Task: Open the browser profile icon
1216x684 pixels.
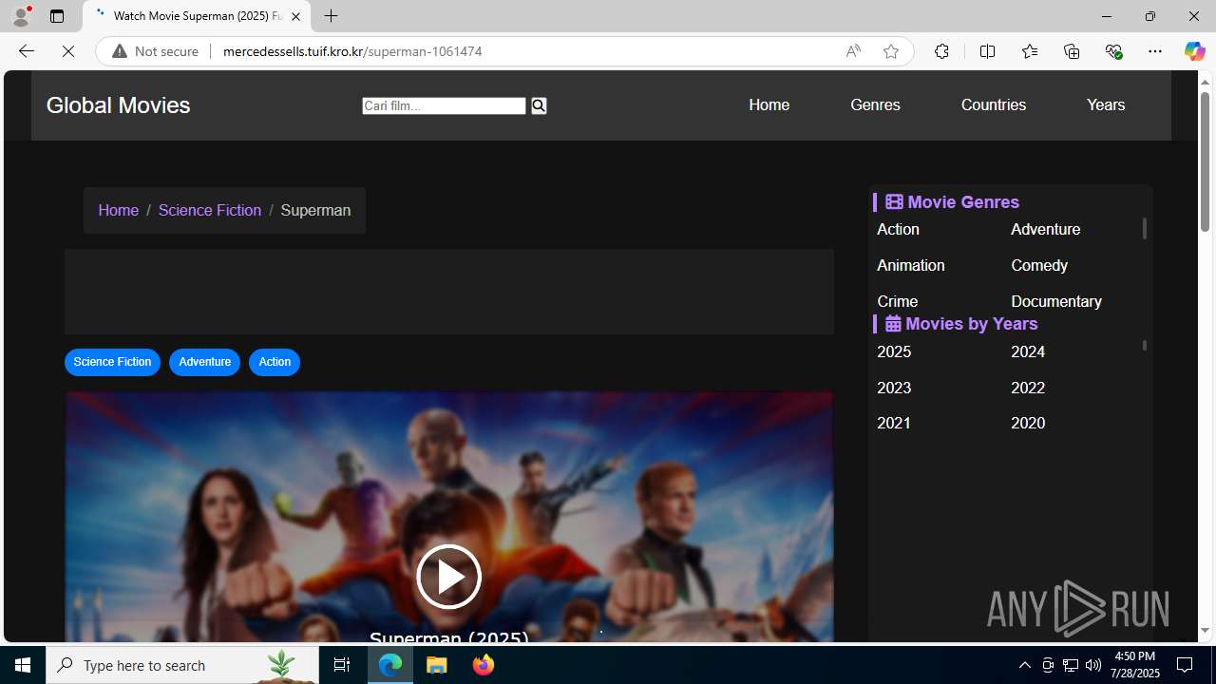Action: click(x=20, y=16)
